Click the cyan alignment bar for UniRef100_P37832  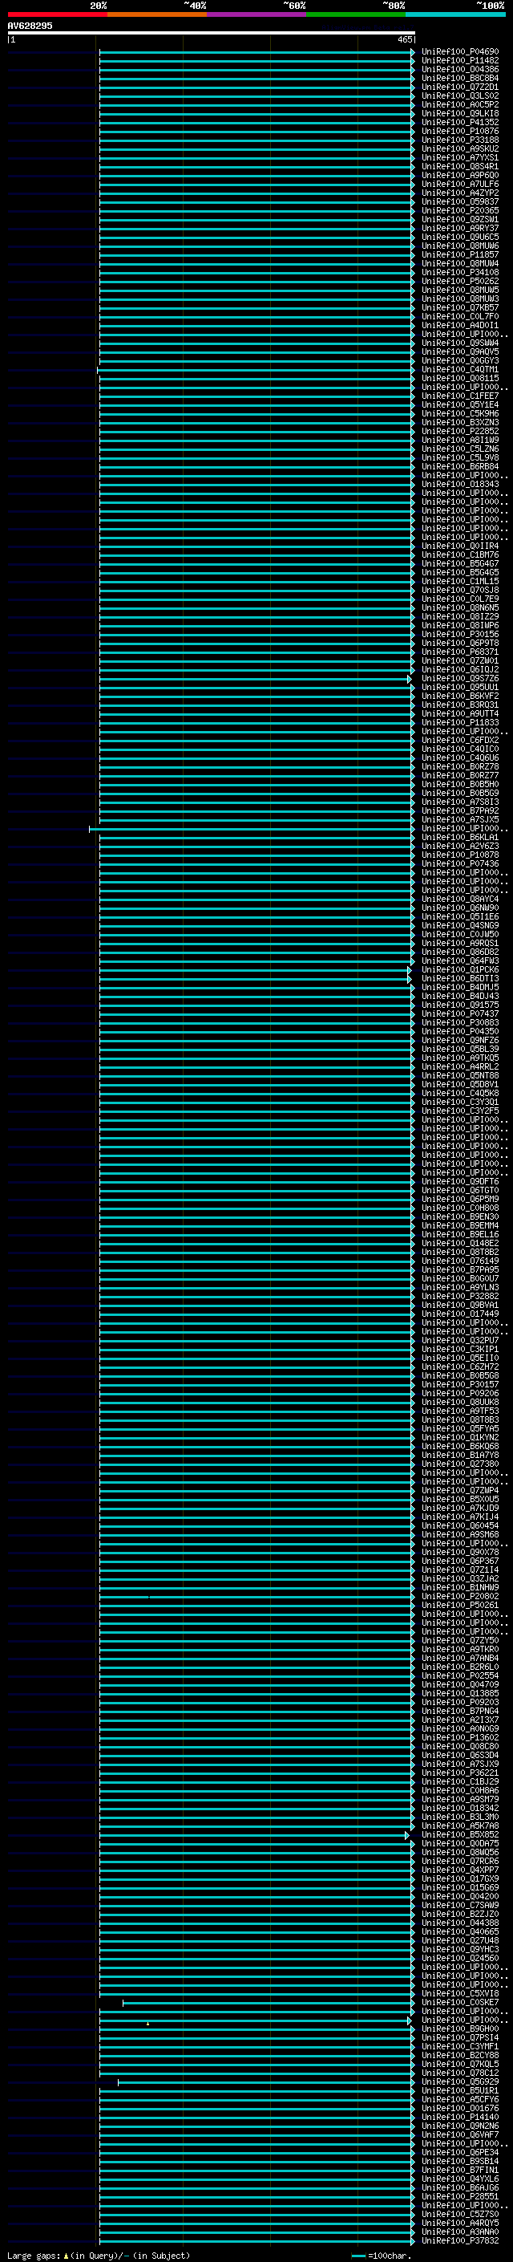pyautogui.click(x=256, y=2240)
